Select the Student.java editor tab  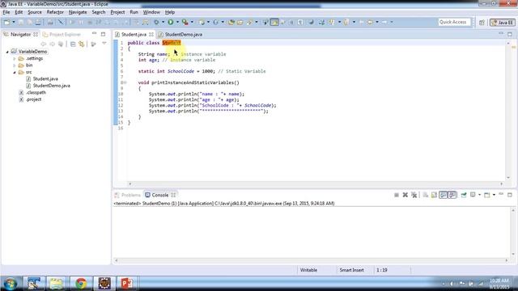(134, 34)
